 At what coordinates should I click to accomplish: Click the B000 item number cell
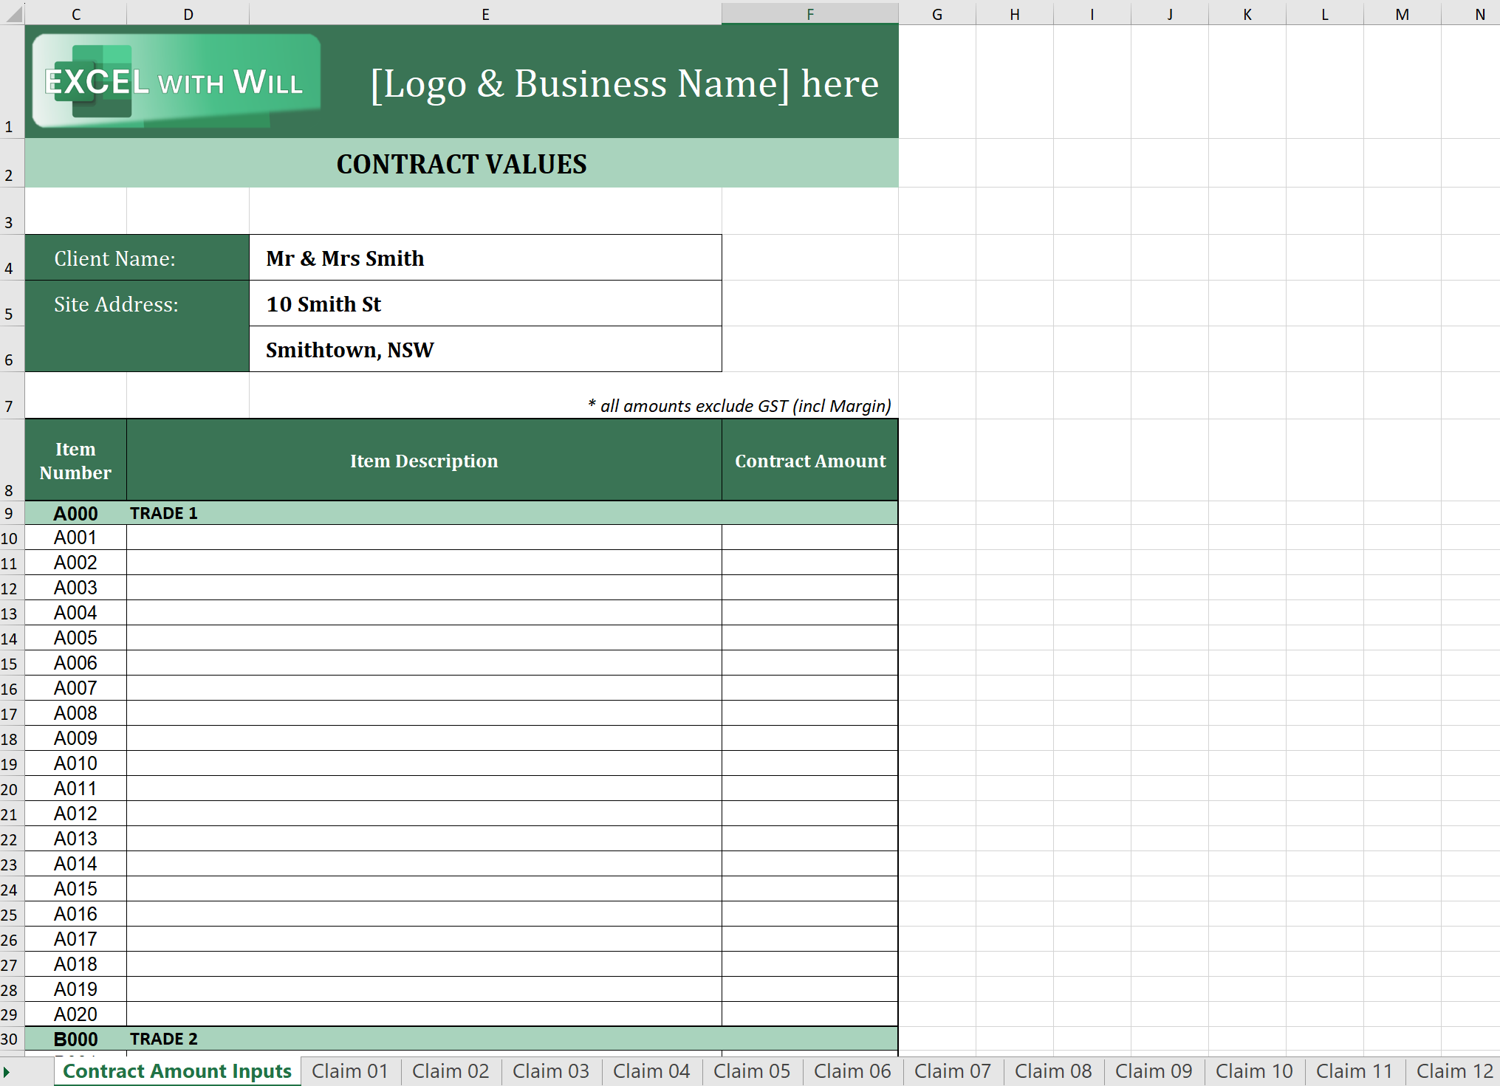pyautogui.click(x=75, y=1039)
